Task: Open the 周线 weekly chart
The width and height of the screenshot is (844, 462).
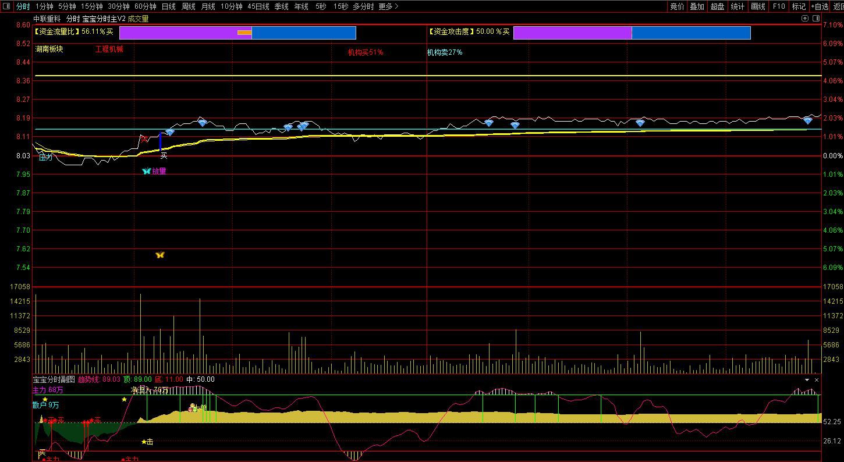Action: point(189,6)
